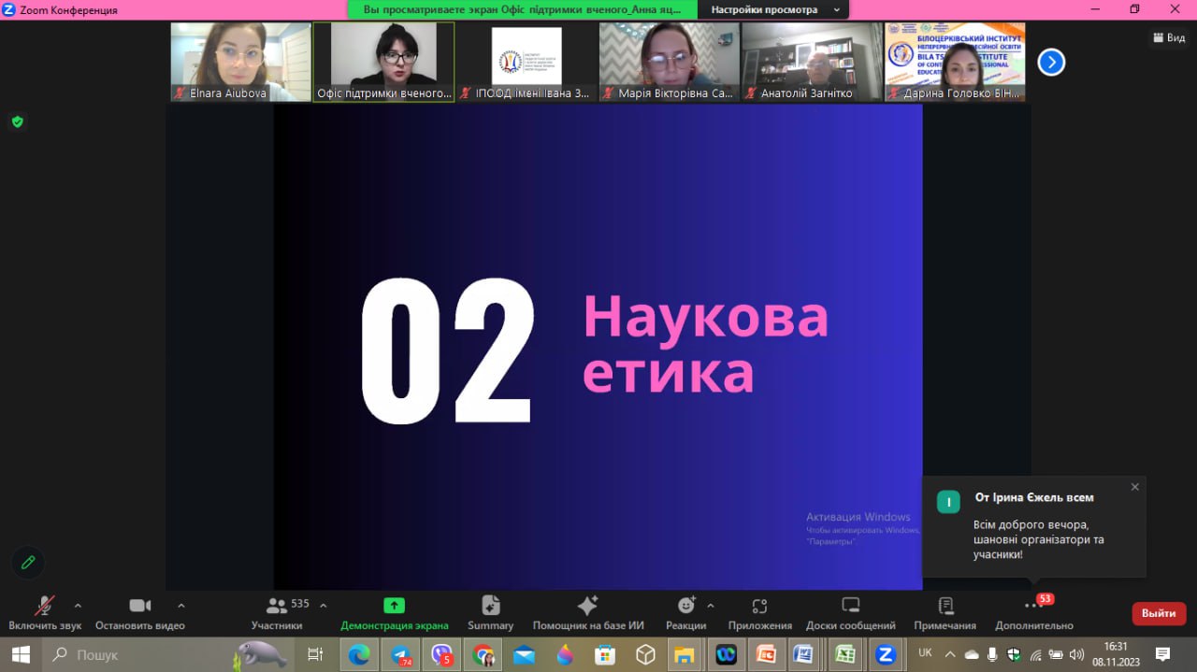1197x672 pixels.
Task: Open the Summary feature
Action: pos(490,612)
